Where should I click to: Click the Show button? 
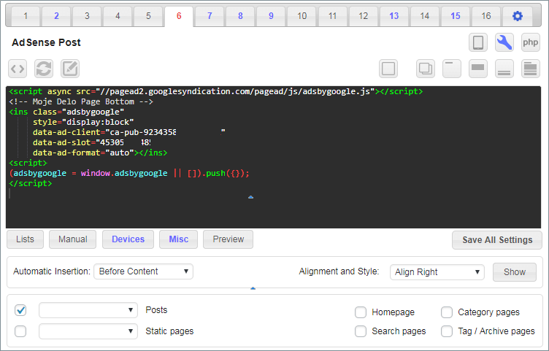pos(515,272)
